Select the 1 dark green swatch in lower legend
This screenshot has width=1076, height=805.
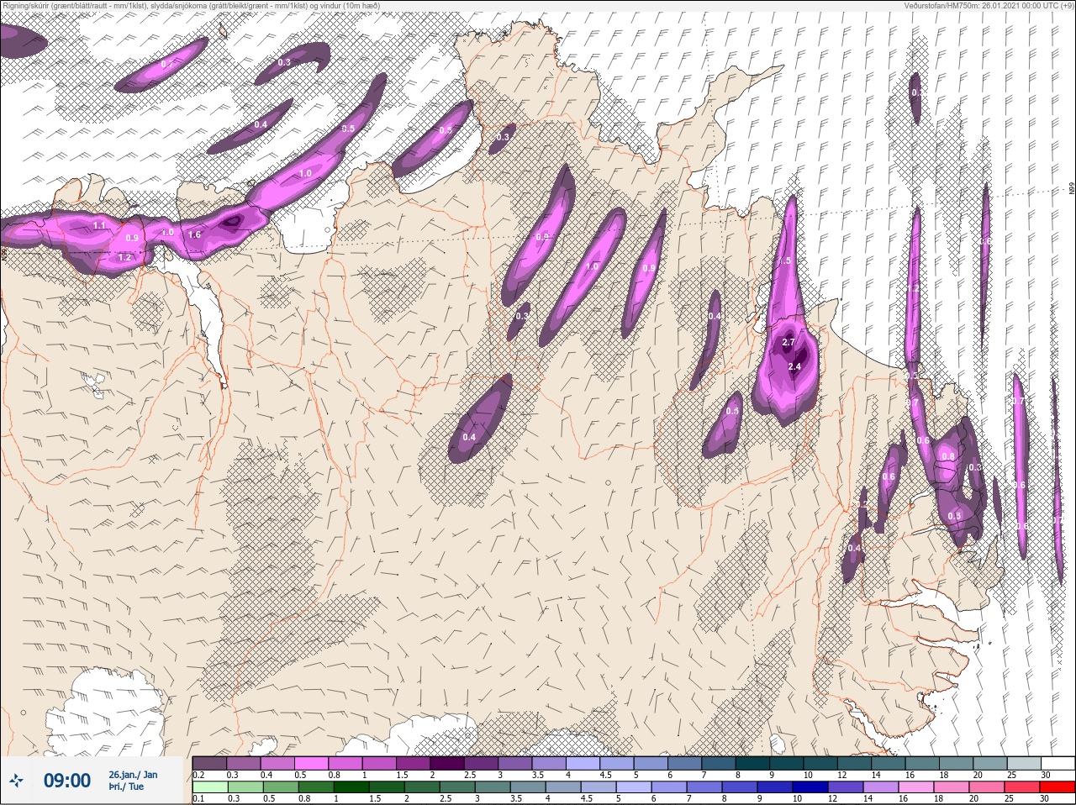click(x=351, y=787)
